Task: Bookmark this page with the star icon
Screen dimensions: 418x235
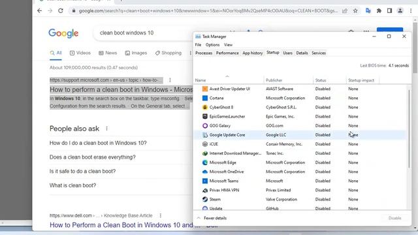Action: (x=355, y=11)
